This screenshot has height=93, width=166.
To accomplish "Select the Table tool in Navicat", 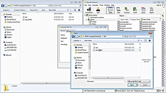I will 110,10.
